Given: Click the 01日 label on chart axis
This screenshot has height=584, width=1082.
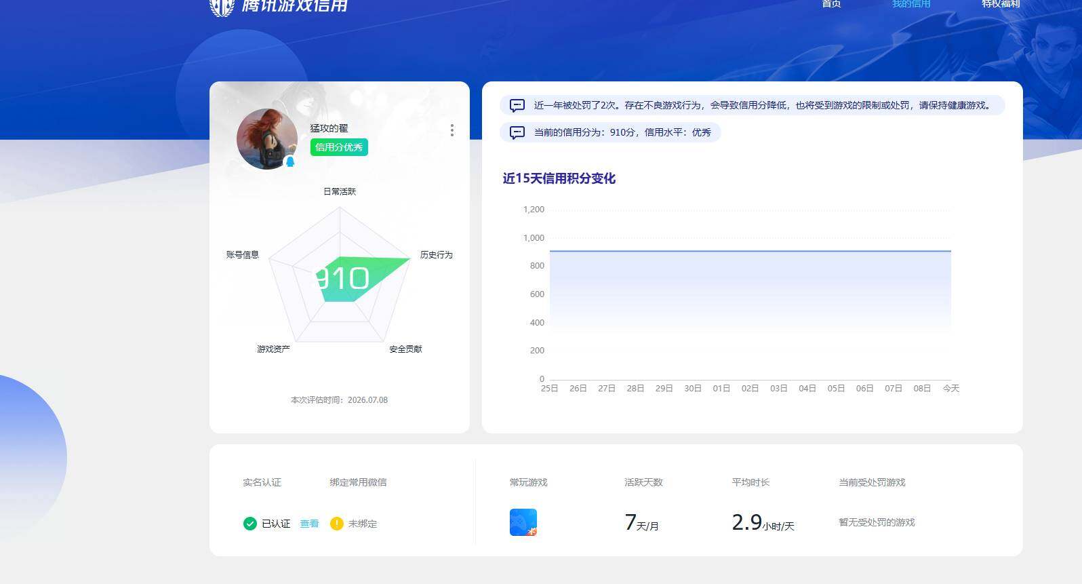Looking at the screenshot, I should [x=721, y=389].
